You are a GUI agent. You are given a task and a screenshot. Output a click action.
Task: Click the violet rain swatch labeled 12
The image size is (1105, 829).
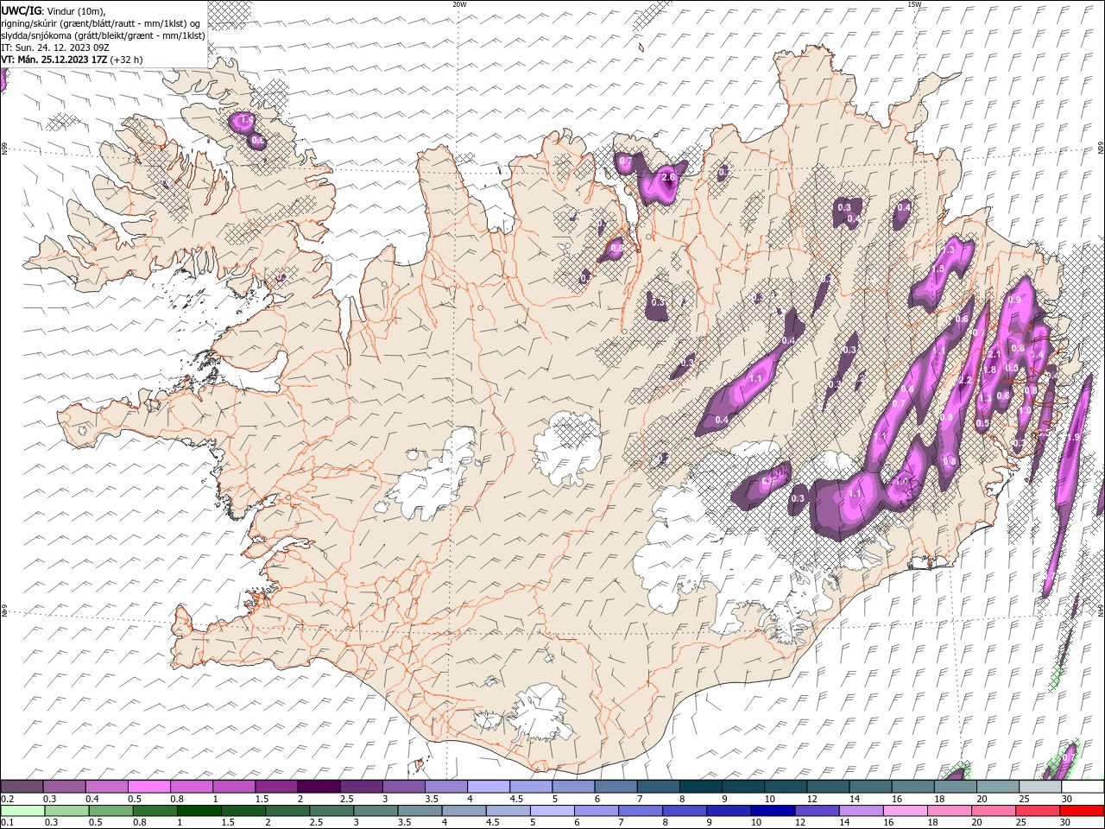(x=816, y=811)
